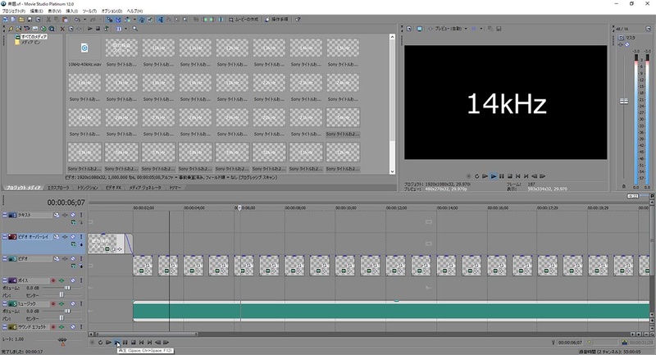This screenshot has width=656, height=355.
Task: Click the マスタ bus mute icon
Action: click(627, 44)
